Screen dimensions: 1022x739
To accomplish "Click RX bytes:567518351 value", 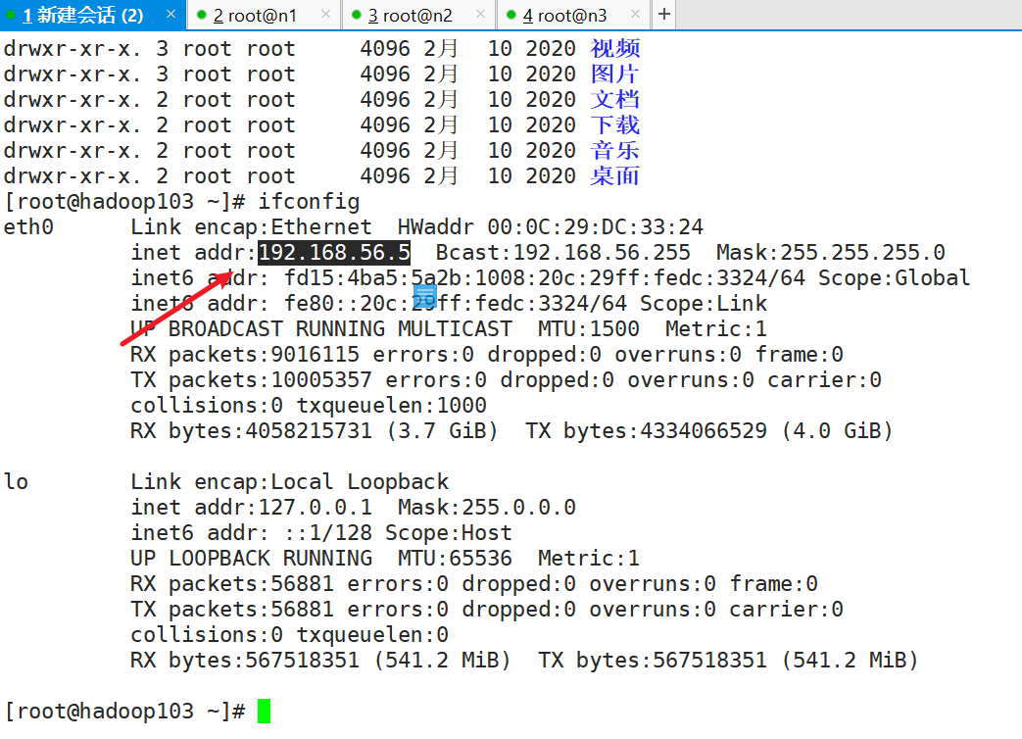I will pos(245,661).
